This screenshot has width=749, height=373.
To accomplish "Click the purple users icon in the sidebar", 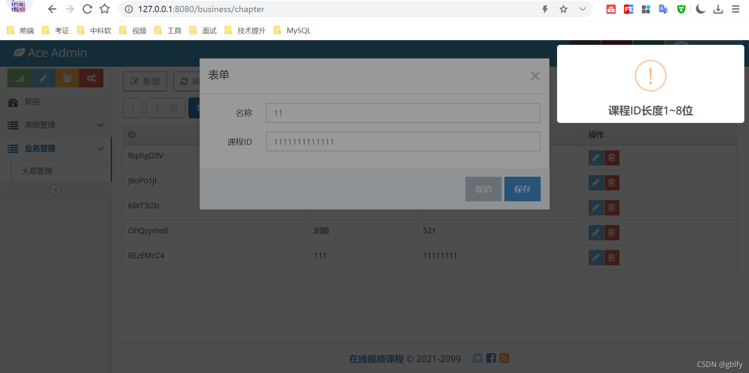I will click(67, 78).
